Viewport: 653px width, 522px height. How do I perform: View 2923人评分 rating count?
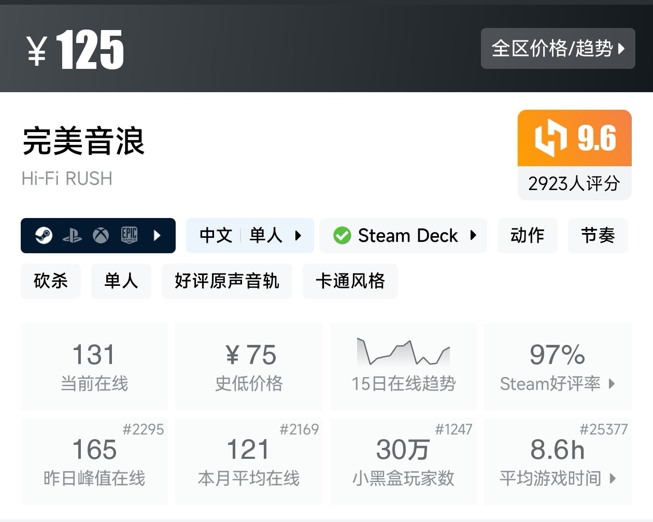(574, 183)
